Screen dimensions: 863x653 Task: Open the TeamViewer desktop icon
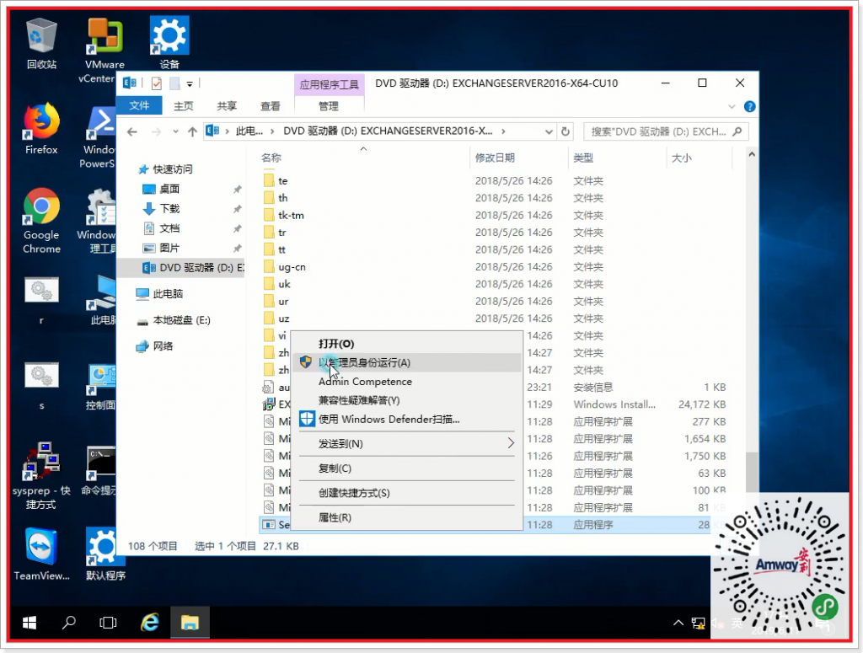(x=40, y=548)
